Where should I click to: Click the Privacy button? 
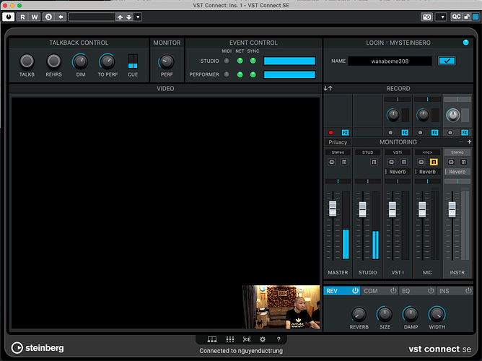338,142
